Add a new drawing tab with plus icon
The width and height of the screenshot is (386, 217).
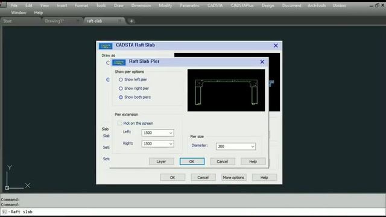131,21
